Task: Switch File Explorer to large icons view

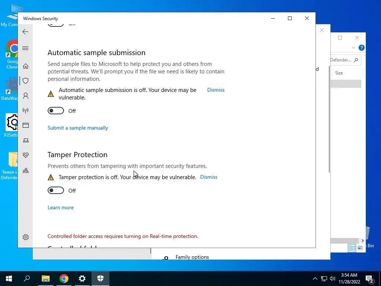Action: 360,248
